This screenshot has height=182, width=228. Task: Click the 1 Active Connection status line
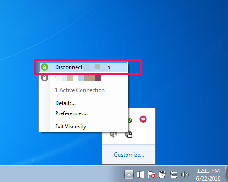80,90
